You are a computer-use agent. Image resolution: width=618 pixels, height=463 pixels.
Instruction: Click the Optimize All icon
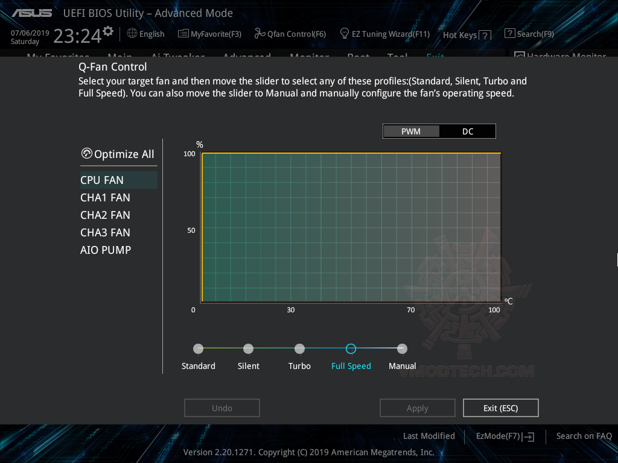pyautogui.click(x=88, y=154)
